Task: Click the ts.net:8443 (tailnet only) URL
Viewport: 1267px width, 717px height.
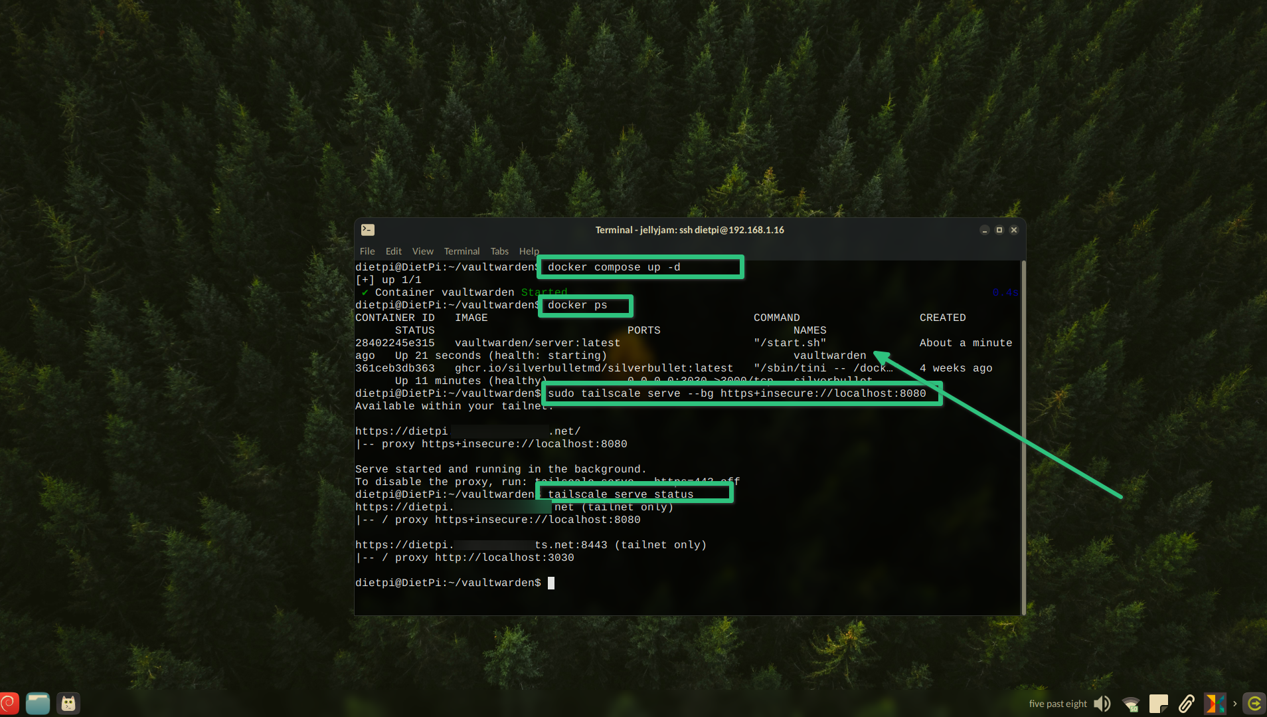Action: [x=531, y=545]
